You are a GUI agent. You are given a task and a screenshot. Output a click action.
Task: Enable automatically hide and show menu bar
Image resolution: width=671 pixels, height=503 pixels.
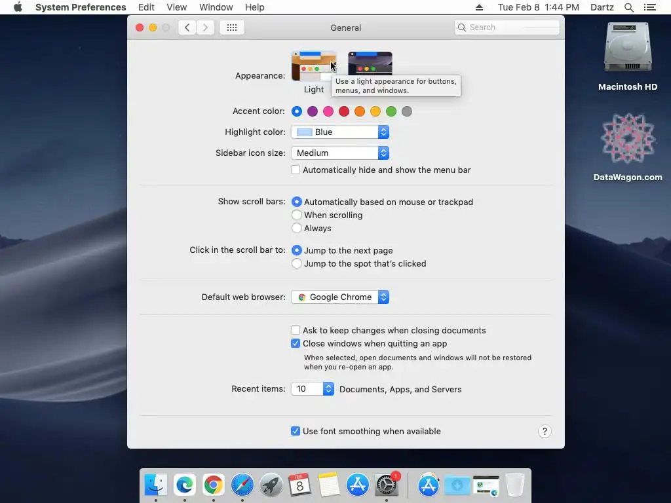coord(296,170)
